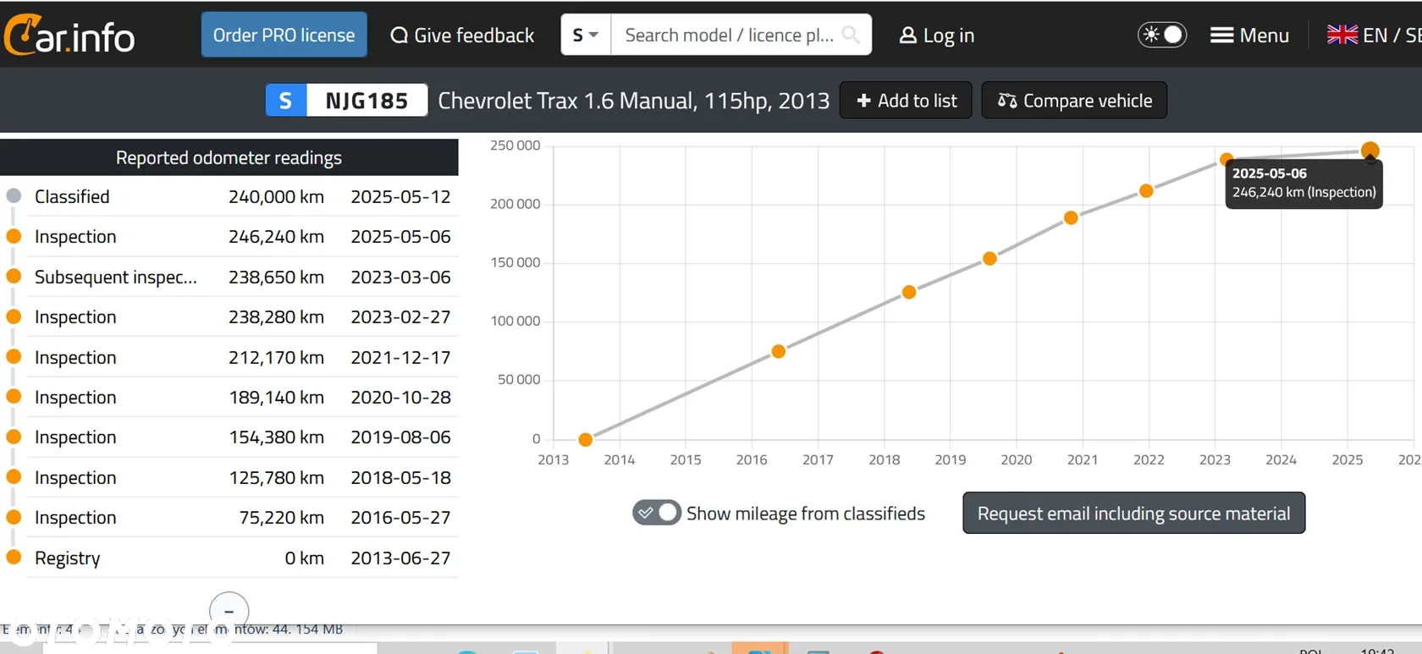Focus the search model / licence plate field
This screenshot has width=1422, height=654.
point(728,35)
